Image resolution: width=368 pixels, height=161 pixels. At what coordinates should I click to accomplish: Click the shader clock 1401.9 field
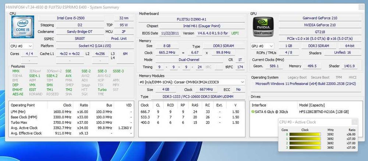click(350, 66)
